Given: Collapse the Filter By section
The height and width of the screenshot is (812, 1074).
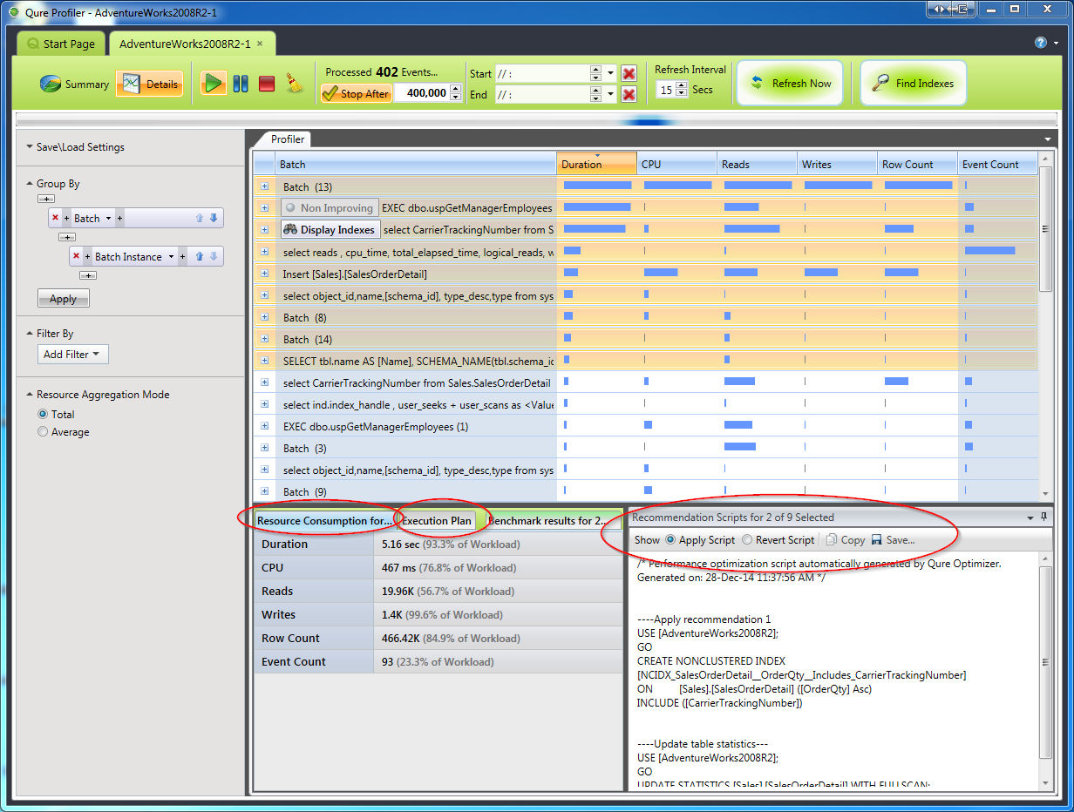Looking at the screenshot, I should [x=30, y=334].
